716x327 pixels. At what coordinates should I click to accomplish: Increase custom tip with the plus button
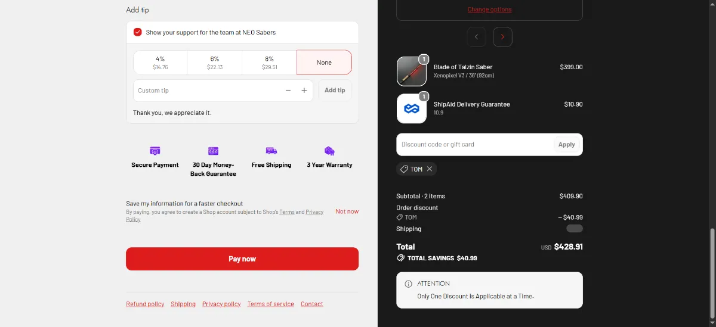[304, 91]
